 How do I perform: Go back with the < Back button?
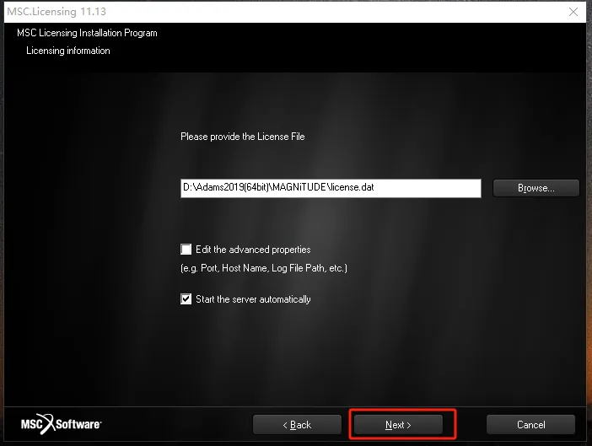pos(297,425)
